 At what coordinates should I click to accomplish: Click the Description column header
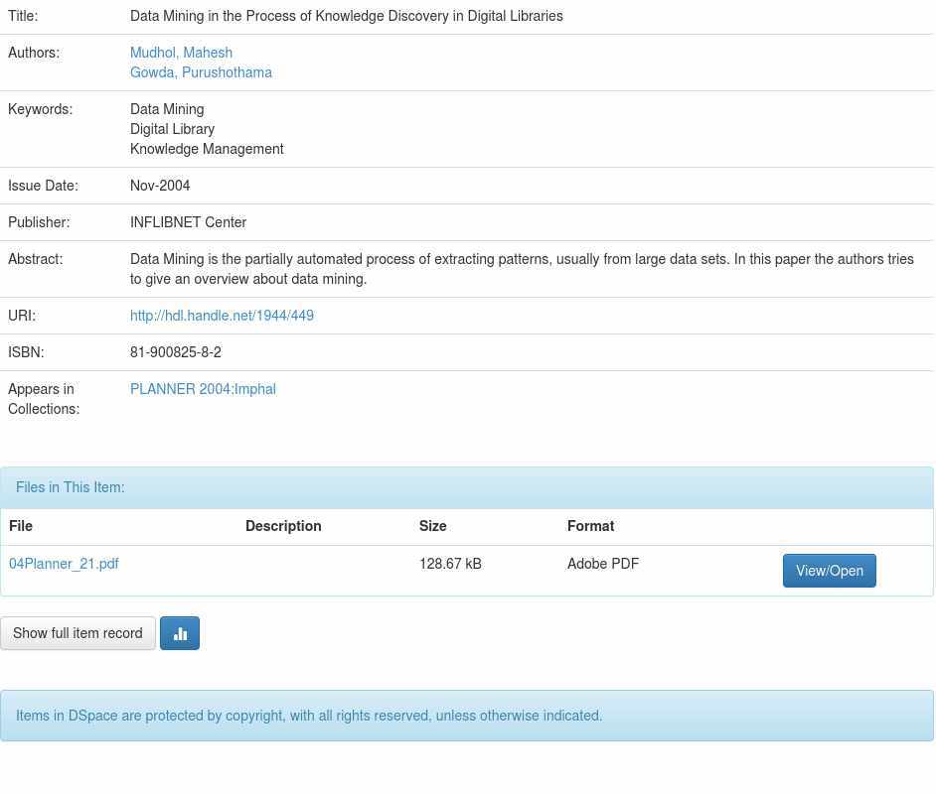pos(283,526)
